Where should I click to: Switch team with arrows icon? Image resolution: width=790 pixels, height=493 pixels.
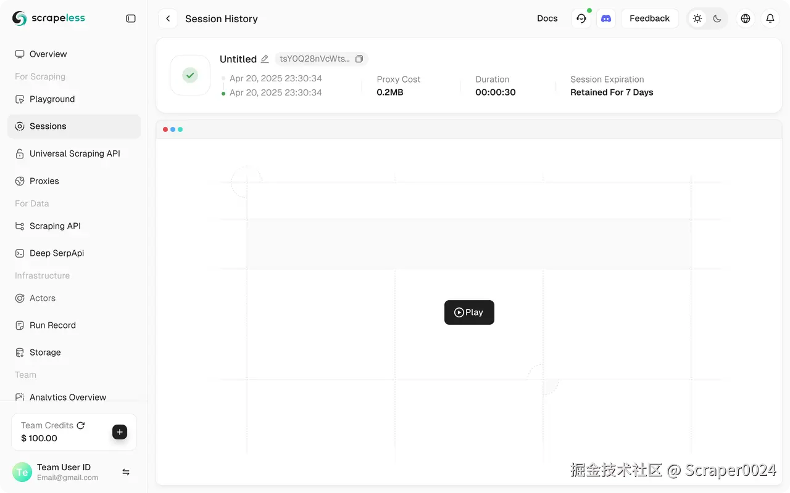click(126, 472)
